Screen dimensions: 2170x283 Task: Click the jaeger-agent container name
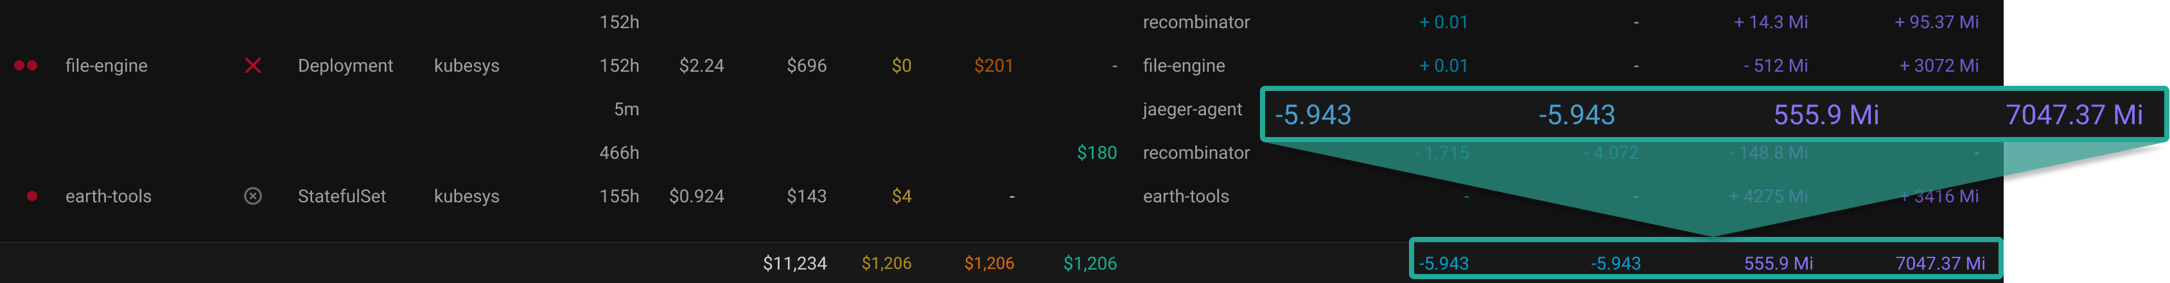1192,109
